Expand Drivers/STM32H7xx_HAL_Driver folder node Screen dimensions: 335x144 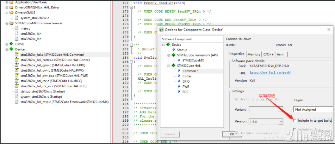[x=7, y=8]
